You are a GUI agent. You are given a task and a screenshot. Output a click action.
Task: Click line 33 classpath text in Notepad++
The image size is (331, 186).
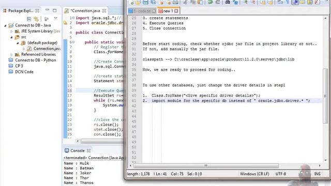218,59
